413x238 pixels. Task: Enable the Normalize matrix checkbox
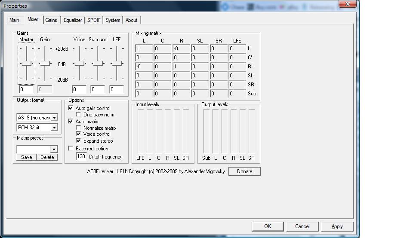(79, 128)
